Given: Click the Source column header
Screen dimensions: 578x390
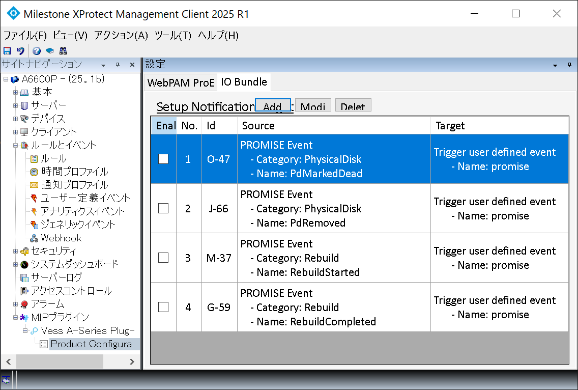Looking at the screenshot, I should [334, 125].
